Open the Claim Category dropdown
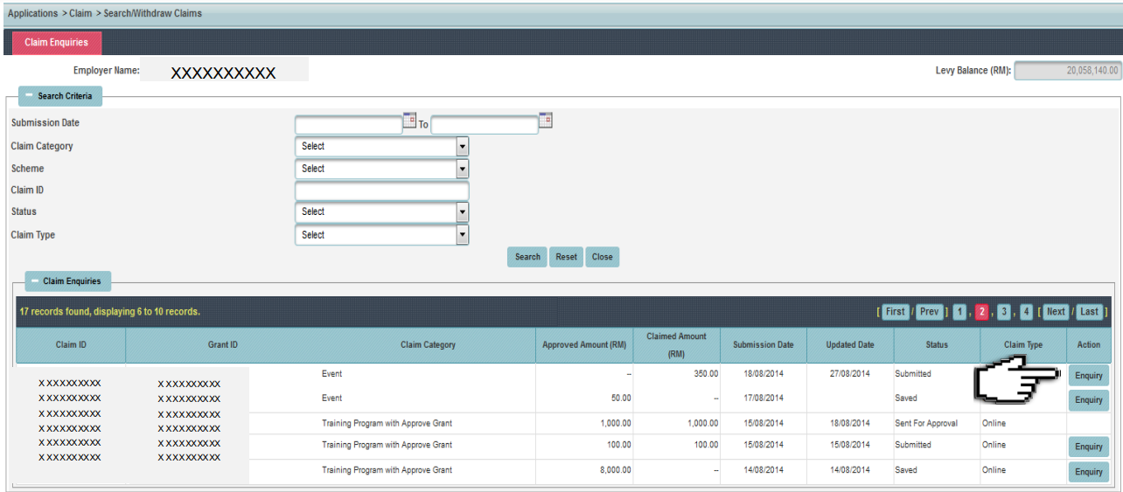Viewport: 1123px width, 492px height. coord(382,146)
